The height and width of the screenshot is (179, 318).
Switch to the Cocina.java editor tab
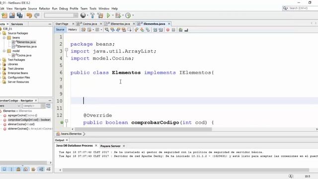coord(90,24)
